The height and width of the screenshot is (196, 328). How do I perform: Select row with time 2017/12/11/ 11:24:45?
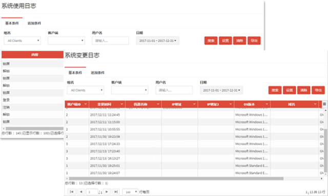[x=195, y=115]
